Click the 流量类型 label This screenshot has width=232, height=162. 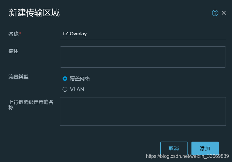(18, 76)
